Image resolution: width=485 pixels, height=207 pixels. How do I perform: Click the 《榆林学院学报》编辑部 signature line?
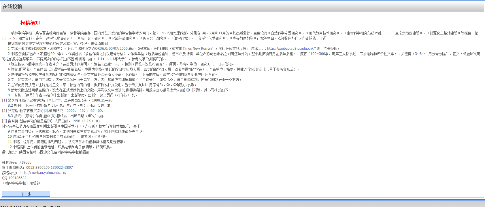click(21, 183)
